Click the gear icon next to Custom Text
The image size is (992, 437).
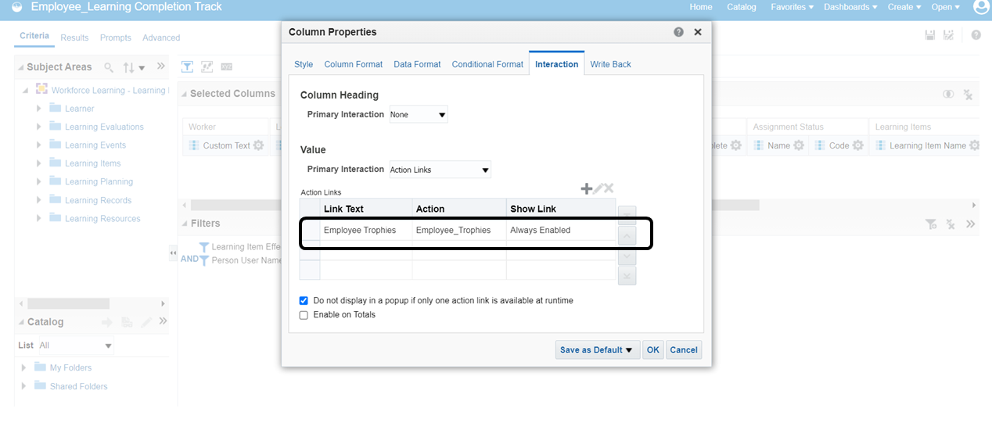click(258, 145)
